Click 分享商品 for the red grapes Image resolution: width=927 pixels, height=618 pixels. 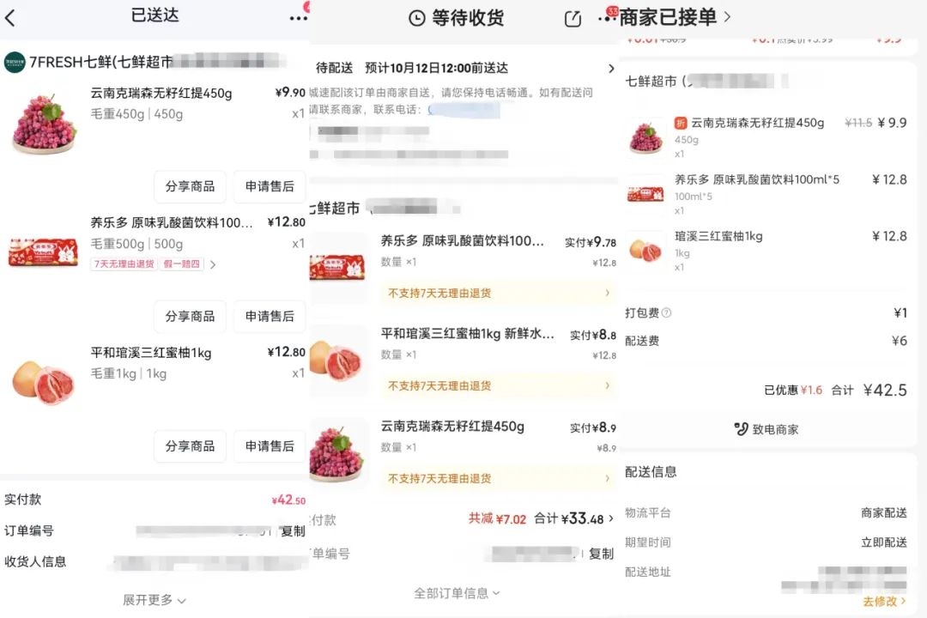(190, 186)
